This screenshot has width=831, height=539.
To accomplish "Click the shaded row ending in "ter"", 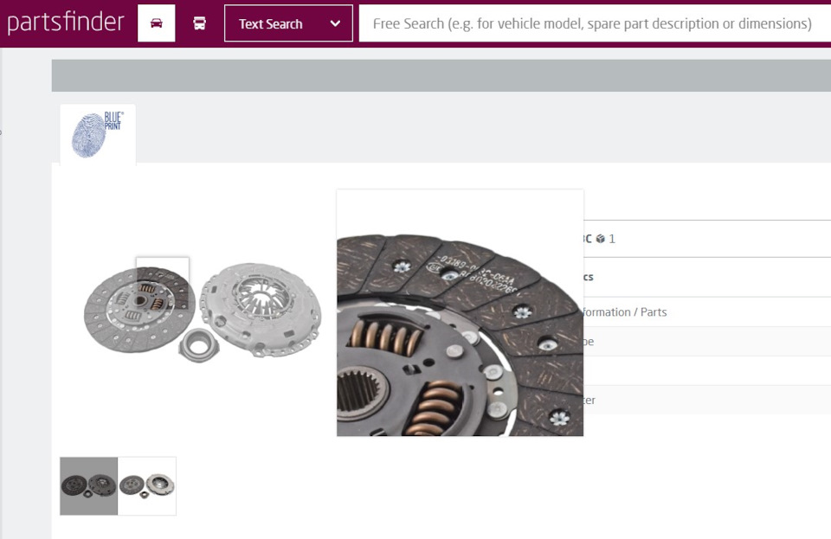I will point(692,400).
